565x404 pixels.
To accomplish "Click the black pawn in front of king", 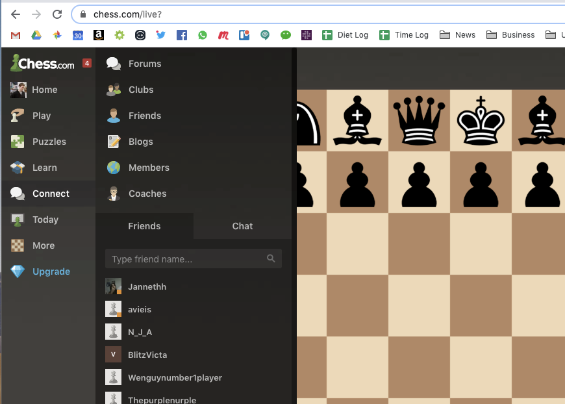I will [x=481, y=184].
